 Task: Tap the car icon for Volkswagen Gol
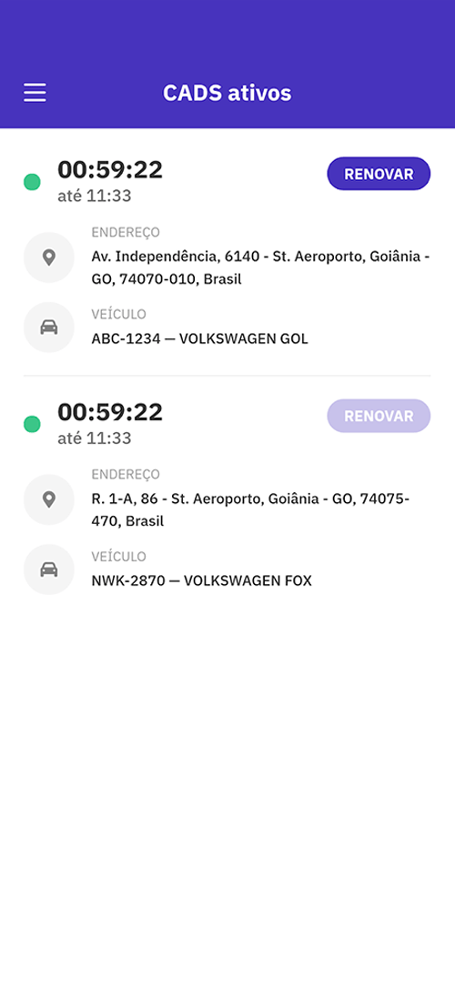click(48, 327)
